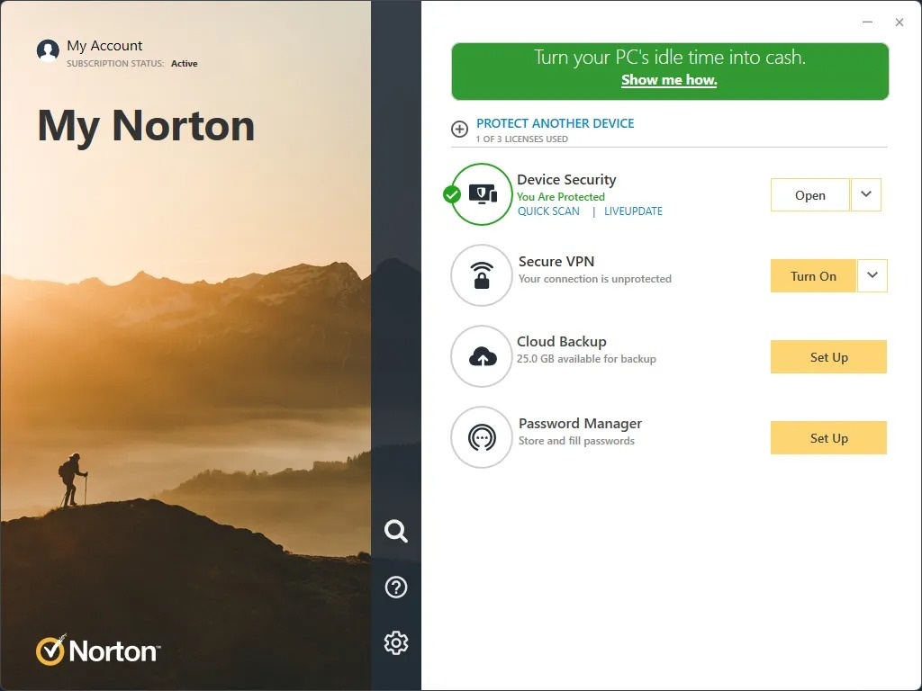The height and width of the screenshot is (691, 922).
Task: Open the Password Manager key icon
Action: click(x=482, y=437)
